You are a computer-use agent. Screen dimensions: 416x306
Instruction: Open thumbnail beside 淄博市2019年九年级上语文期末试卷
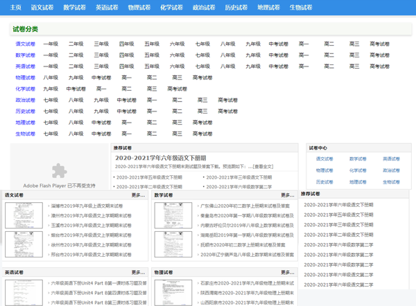point(24,215)
